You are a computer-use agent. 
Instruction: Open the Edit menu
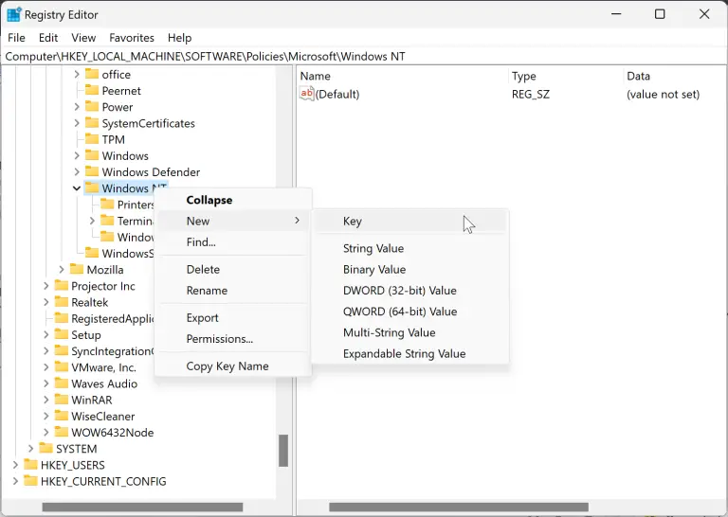pos(48,38)
